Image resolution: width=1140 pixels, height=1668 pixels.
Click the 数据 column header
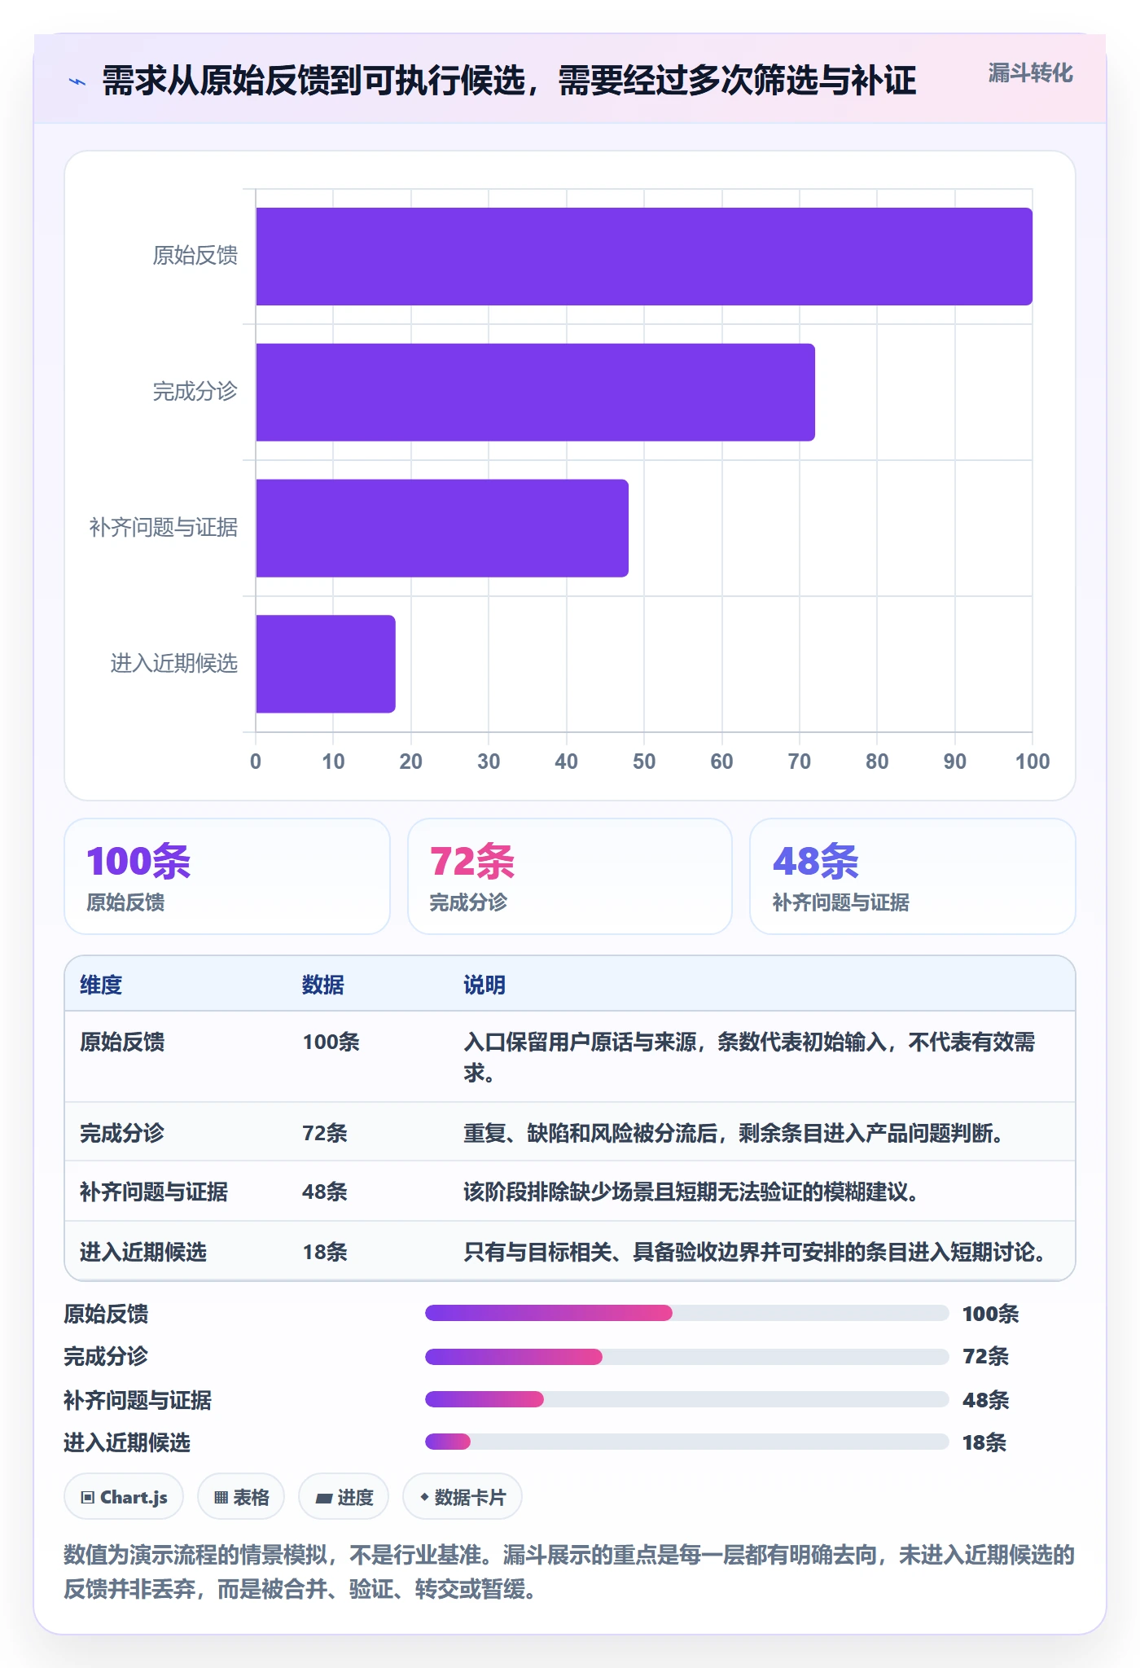point(323,985)
